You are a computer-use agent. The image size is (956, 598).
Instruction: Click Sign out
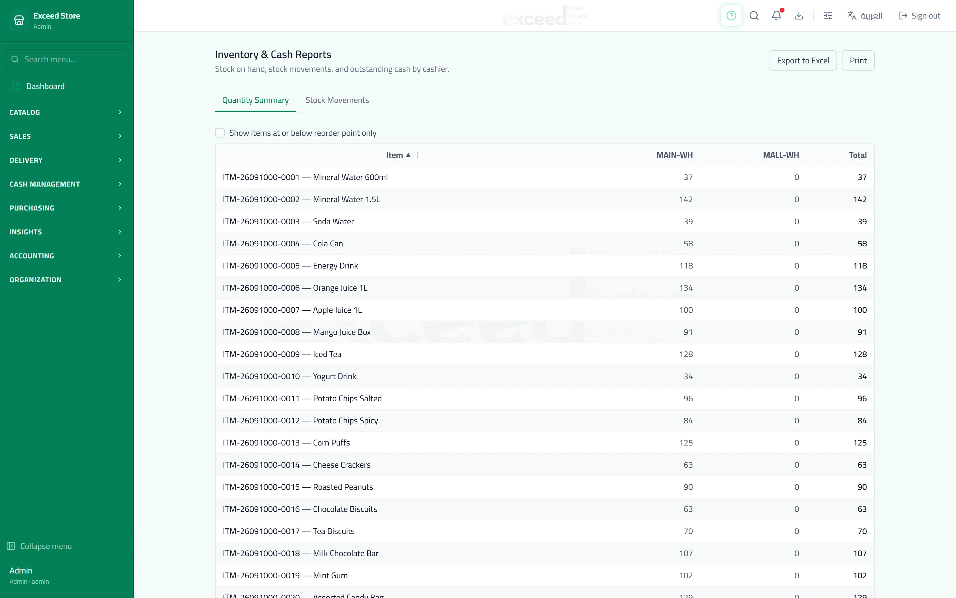(920, 16)
